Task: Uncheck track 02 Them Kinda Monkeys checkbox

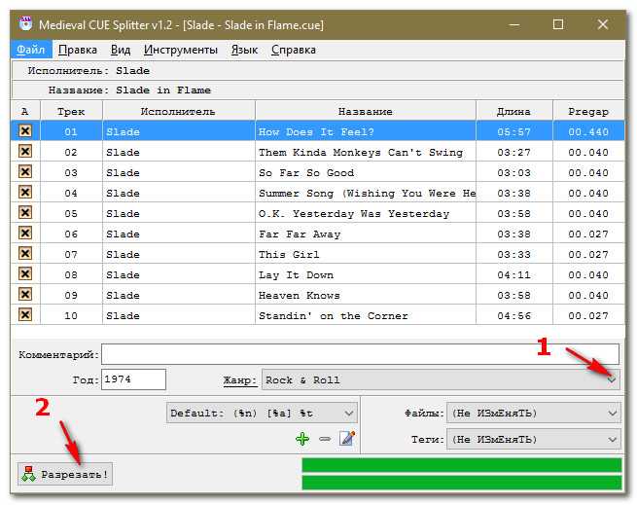Action: tap(25, 151)
